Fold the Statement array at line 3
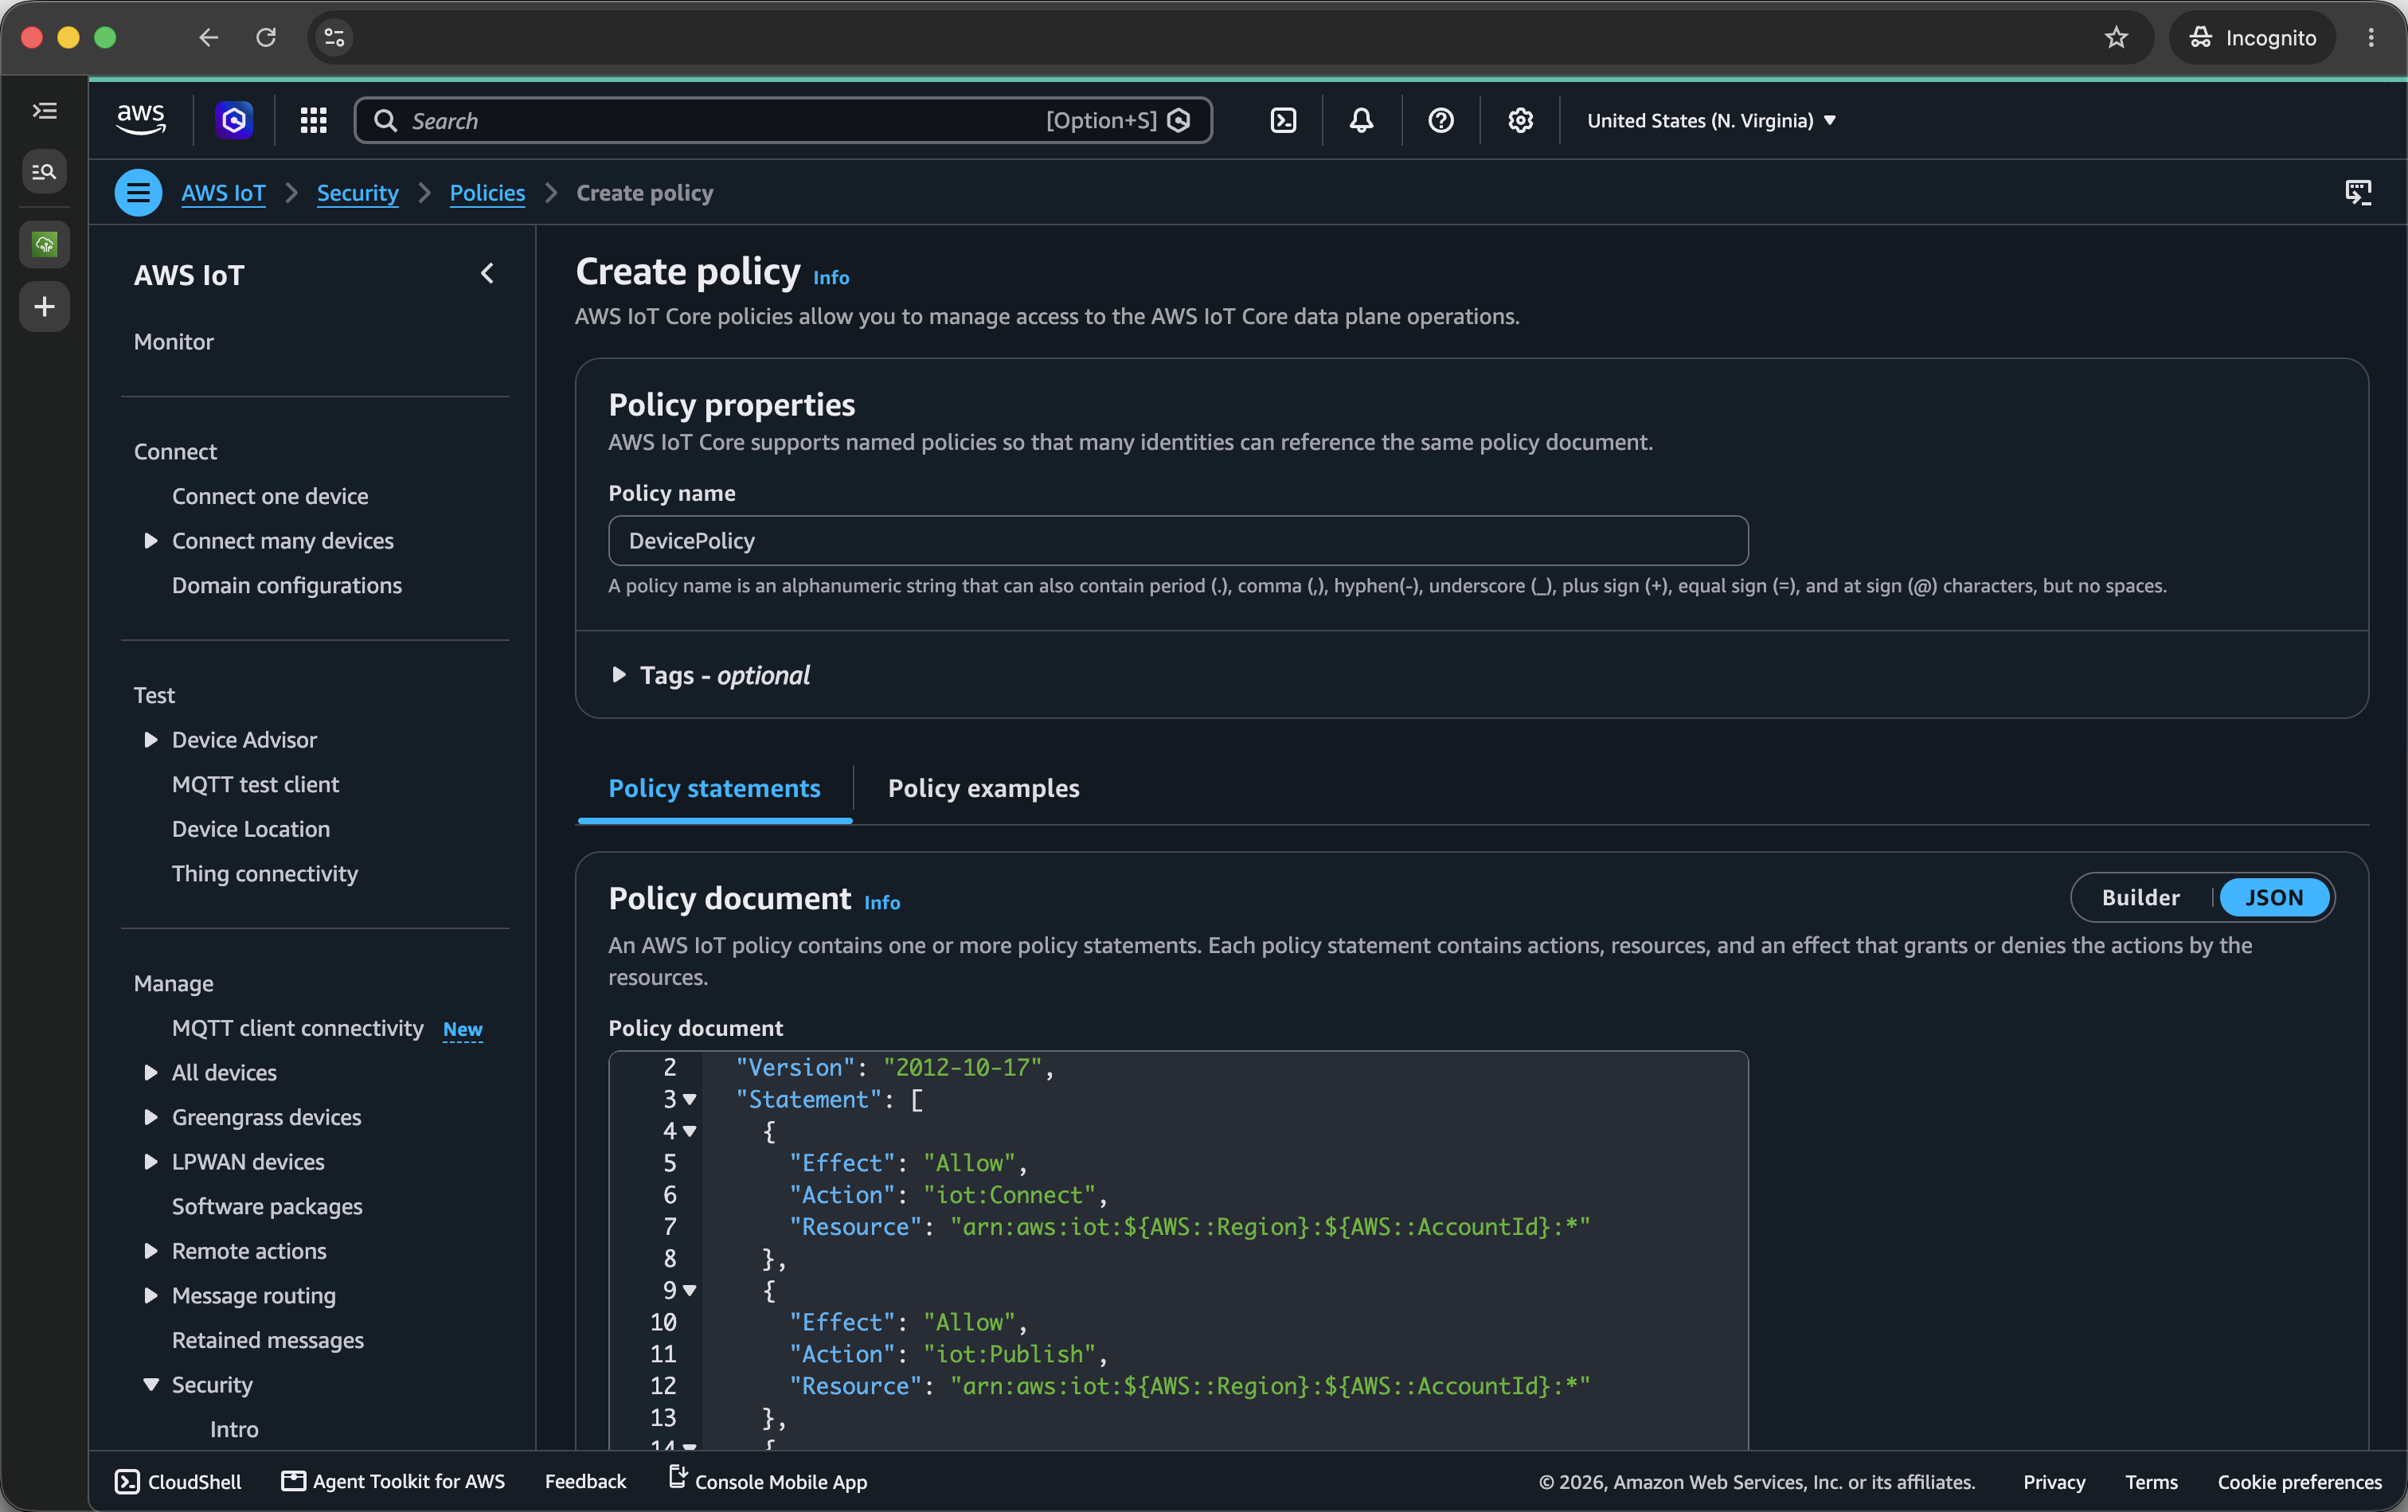The width and height of the screenshot is (2408, 1512). click(689, 1100)
